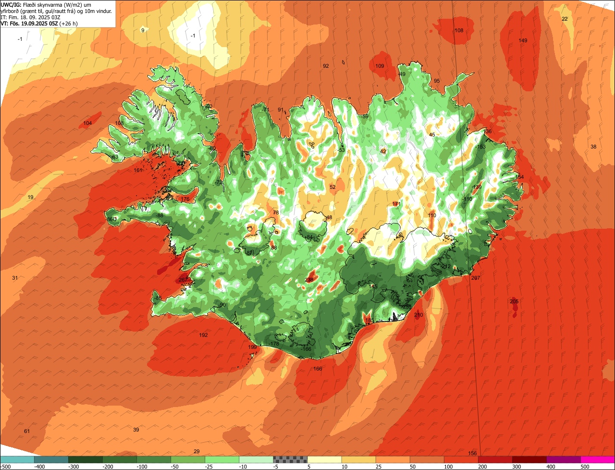The width and height of the screenshot is (615, 470).
Task: Click the -400 to -300 blue-grey legend swatch
Action: [51, 459]
